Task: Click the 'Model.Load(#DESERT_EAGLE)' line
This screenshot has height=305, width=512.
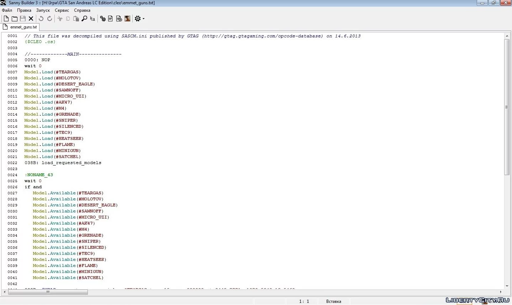Action: click(60, 84)
